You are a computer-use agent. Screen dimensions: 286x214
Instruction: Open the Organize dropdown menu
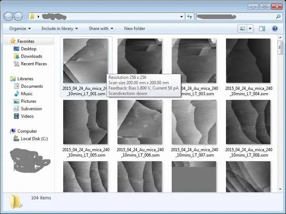coord(20,29)
